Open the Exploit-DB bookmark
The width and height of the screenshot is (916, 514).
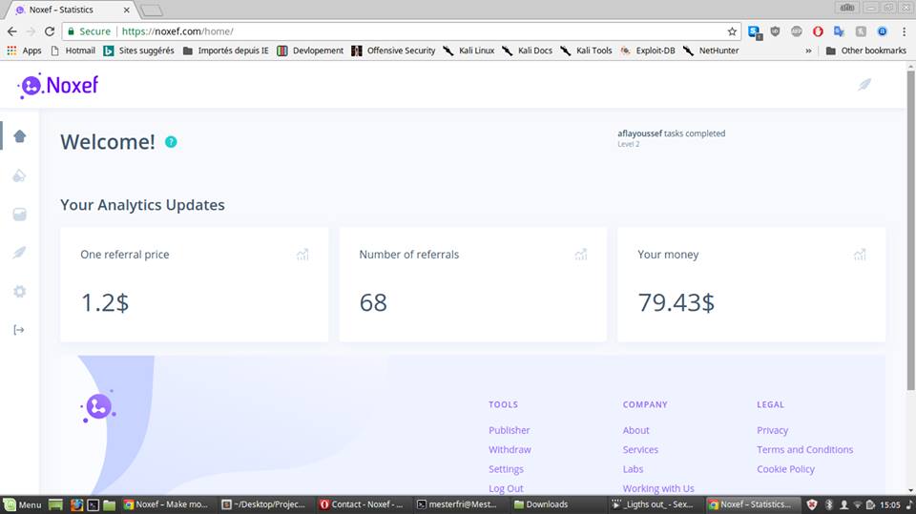[647, 51]
